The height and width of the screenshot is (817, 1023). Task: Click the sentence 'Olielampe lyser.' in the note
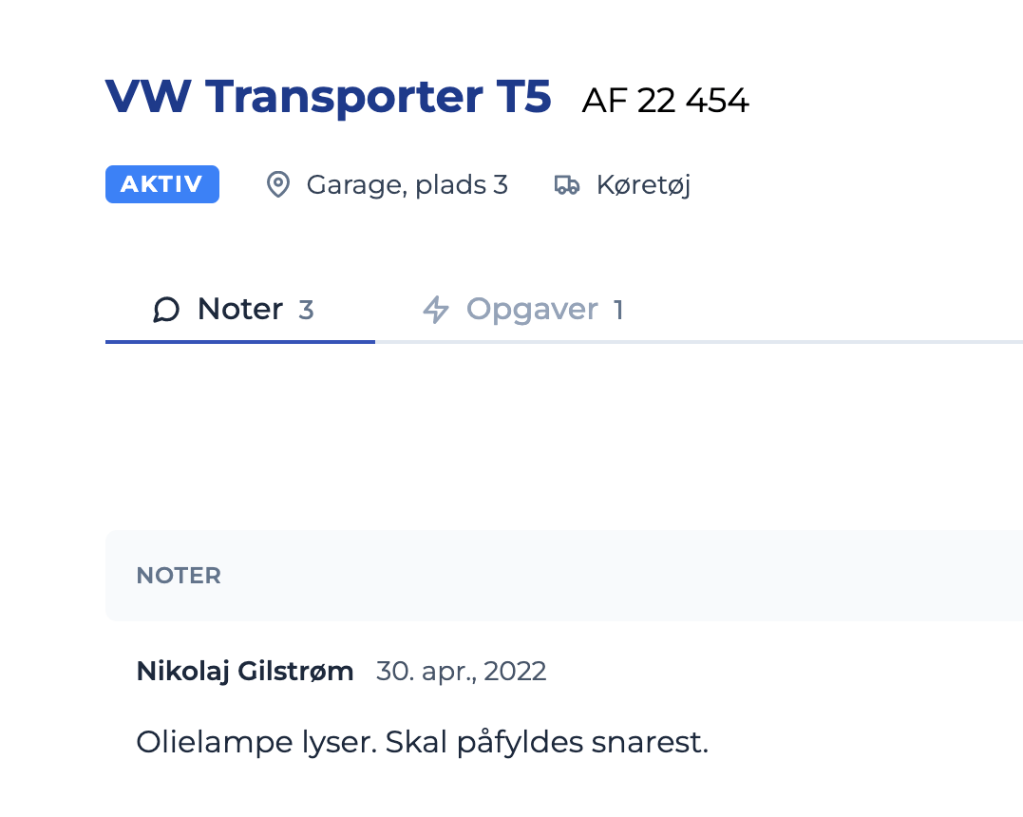click(256, 742)
